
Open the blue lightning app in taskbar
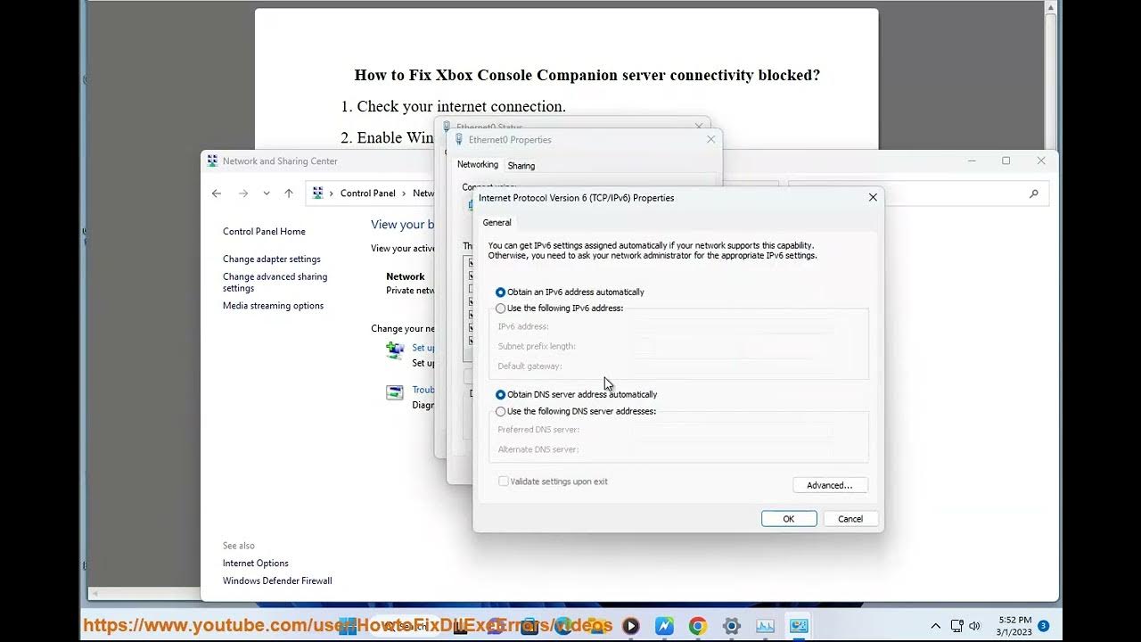click(x=664, y=626)
